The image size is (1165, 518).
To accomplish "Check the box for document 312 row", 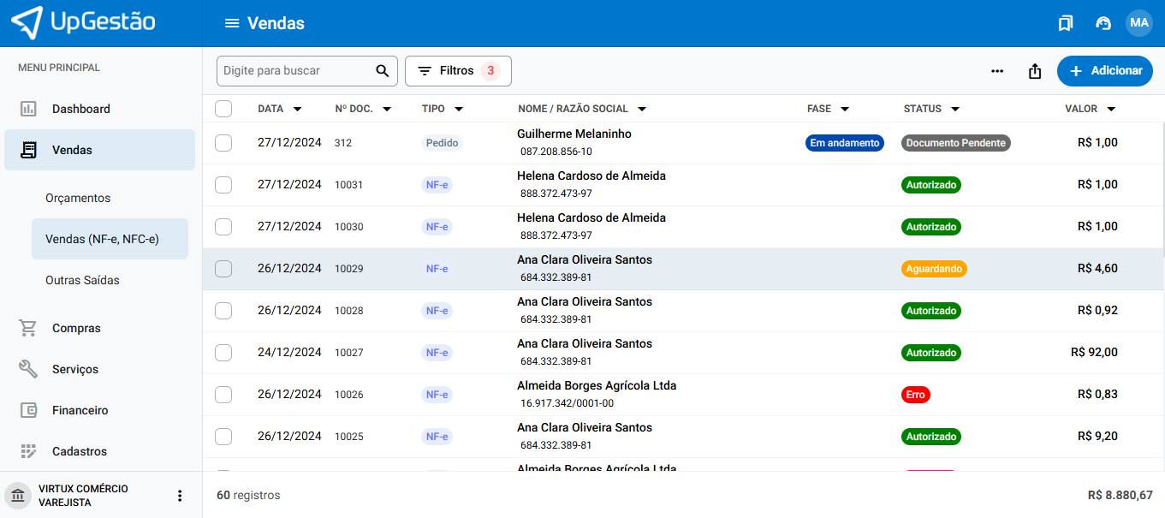I will (223, 143).
